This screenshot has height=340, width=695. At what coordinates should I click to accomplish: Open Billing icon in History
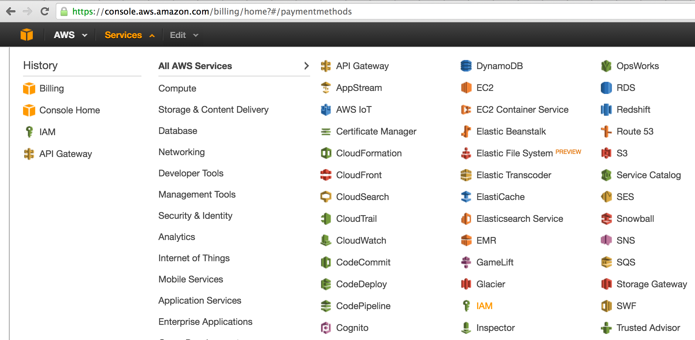click(x=29, y=88)
